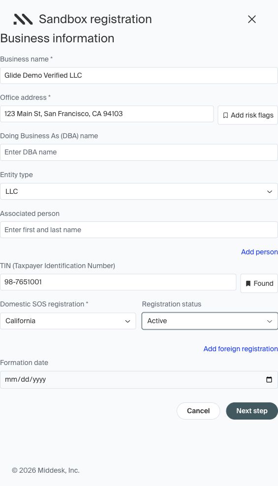Click the Sandbox registration title
The image size is (278, 486).
point(95,19)
